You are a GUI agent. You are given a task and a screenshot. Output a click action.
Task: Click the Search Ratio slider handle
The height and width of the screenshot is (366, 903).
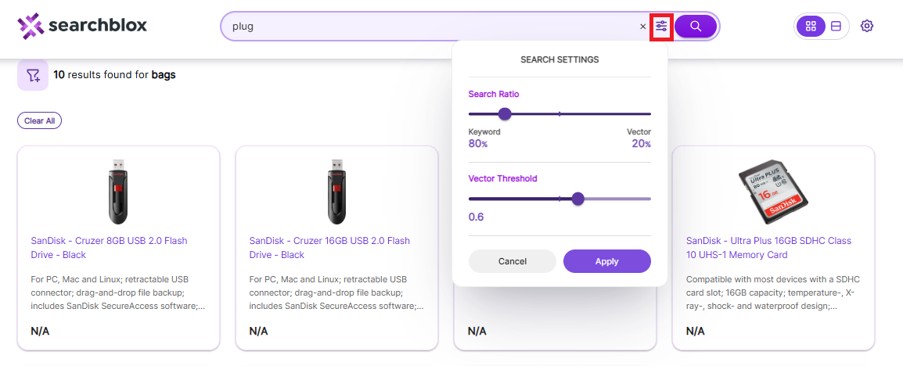505,114
